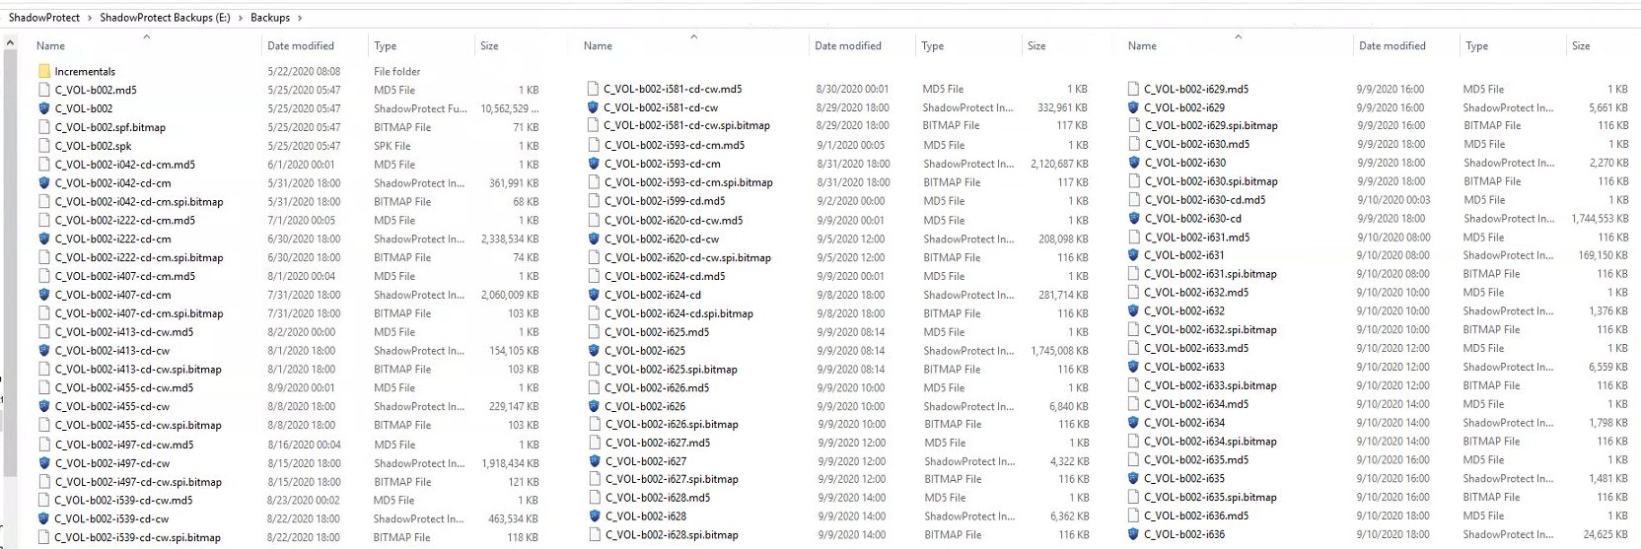
Task: Click shield icon beside C_VOL-b002-i593-cd-cm
Action: pos(593,164)
